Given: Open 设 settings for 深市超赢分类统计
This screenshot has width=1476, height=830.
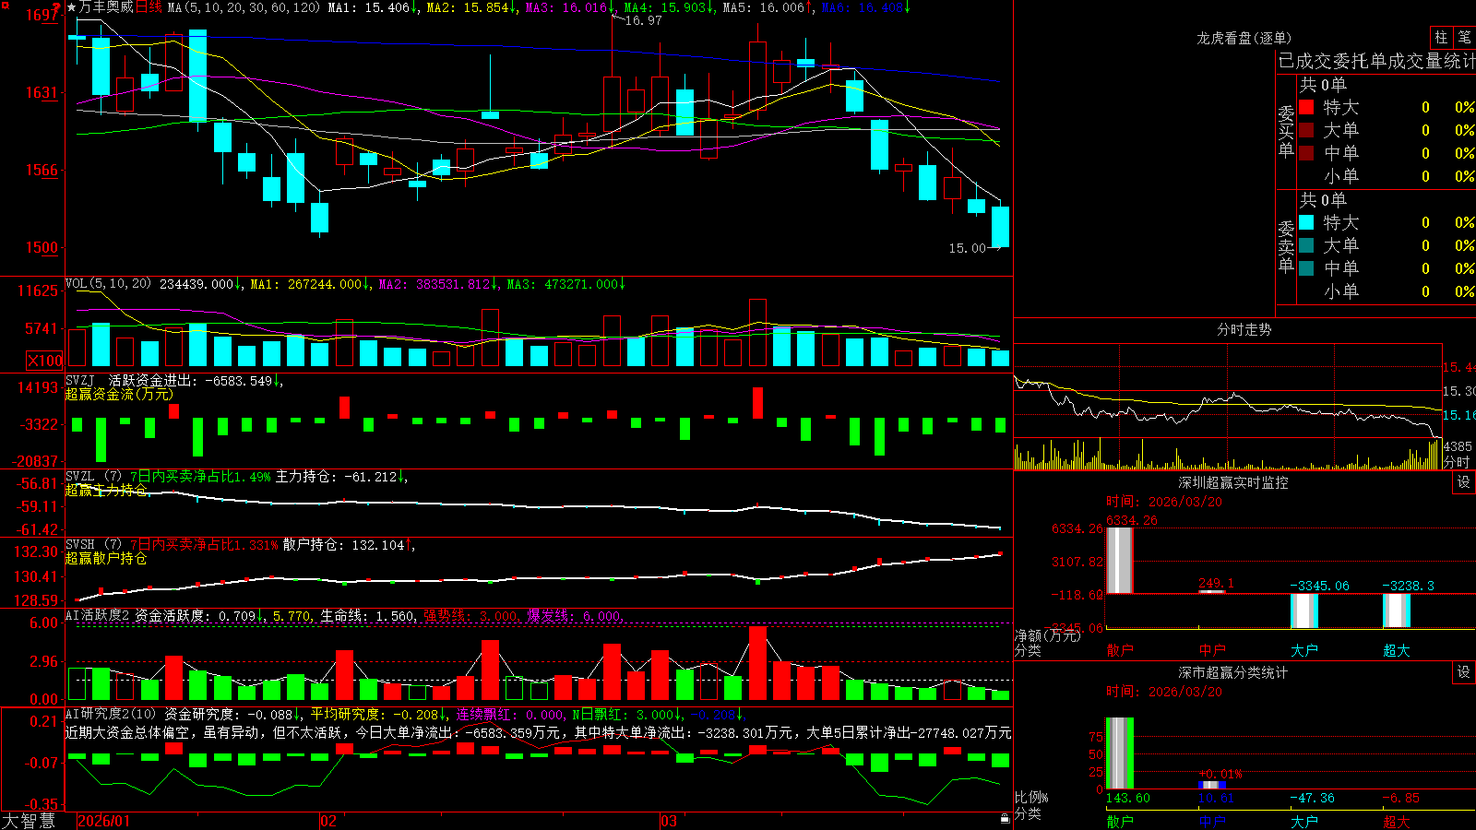Looking at the screenshot, I should point(1464,672).
